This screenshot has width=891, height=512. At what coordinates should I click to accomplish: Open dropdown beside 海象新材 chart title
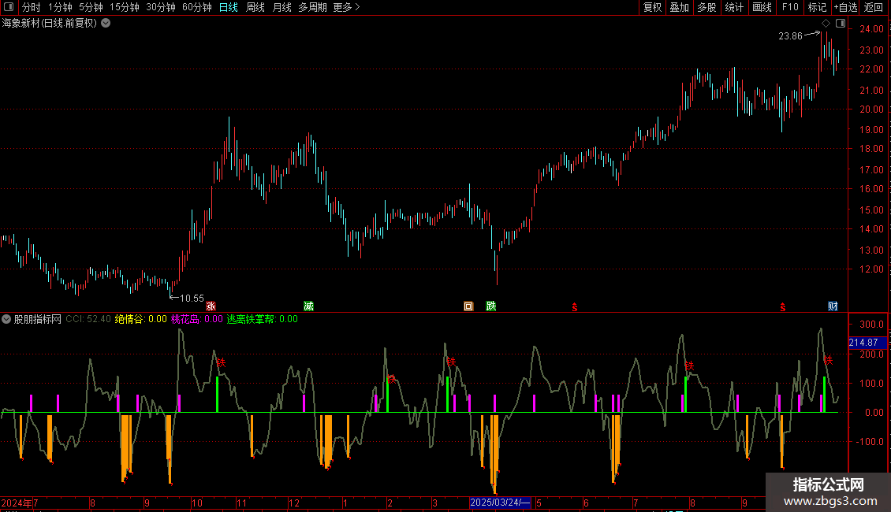pyautogui.click(x=106, y=24)
